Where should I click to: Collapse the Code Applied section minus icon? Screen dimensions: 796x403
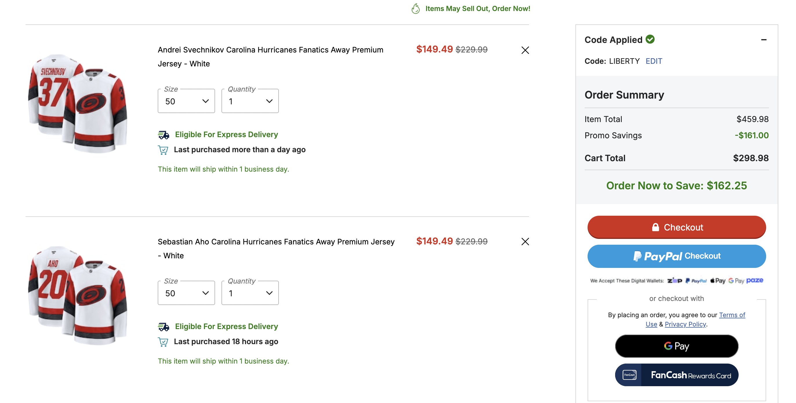[764, 40]
